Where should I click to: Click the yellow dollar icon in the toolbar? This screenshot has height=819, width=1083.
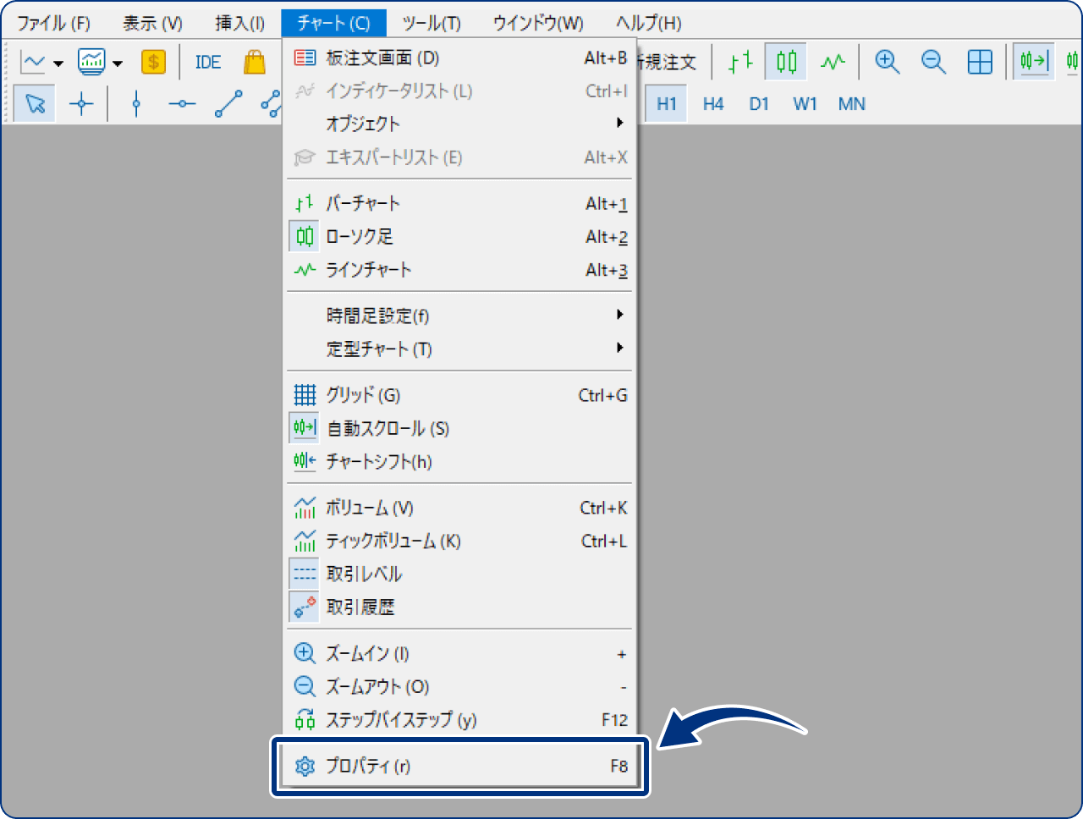click(x=153, y=62)
